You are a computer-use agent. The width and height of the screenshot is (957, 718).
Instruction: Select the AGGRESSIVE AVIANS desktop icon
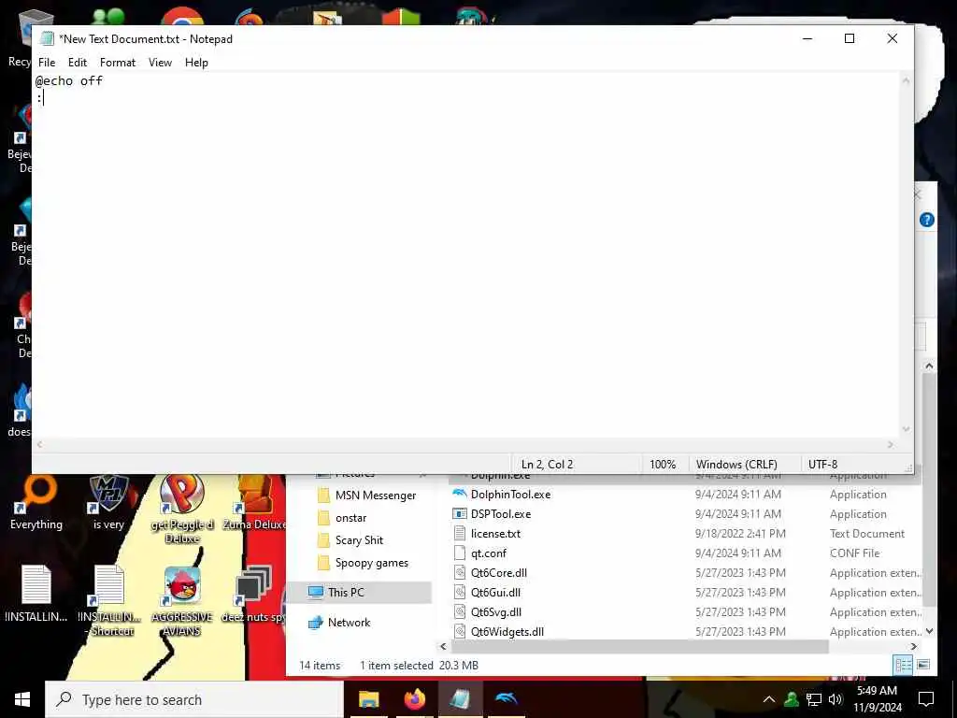coord(182,601)
